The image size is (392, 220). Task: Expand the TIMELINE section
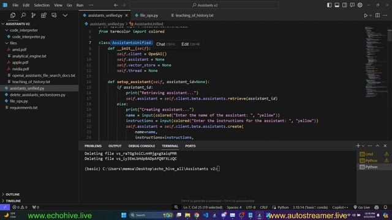pos(13,201)
